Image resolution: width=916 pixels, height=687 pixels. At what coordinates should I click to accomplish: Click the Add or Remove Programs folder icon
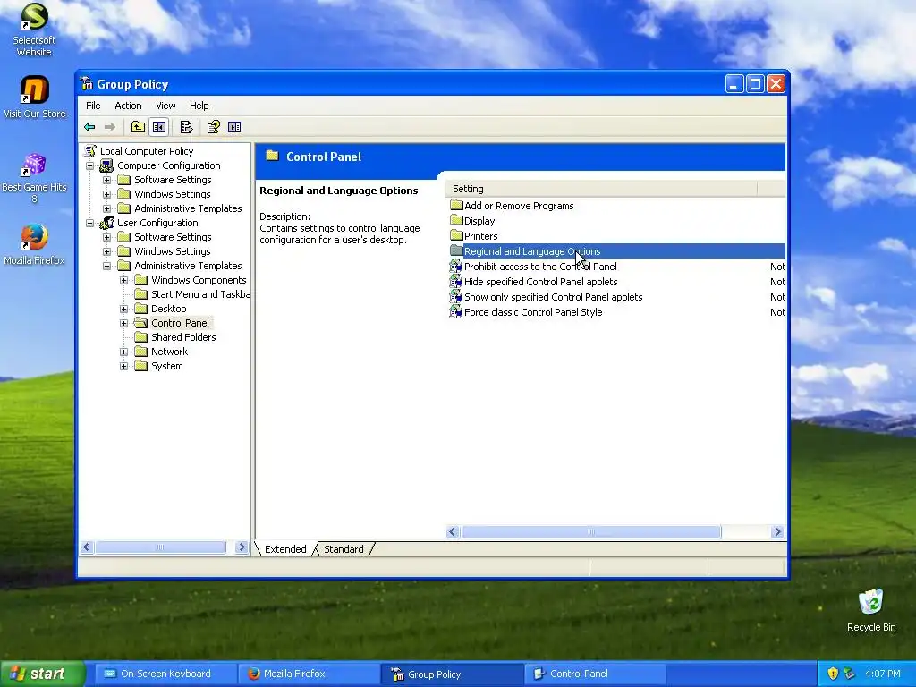(x=456, y=205)
